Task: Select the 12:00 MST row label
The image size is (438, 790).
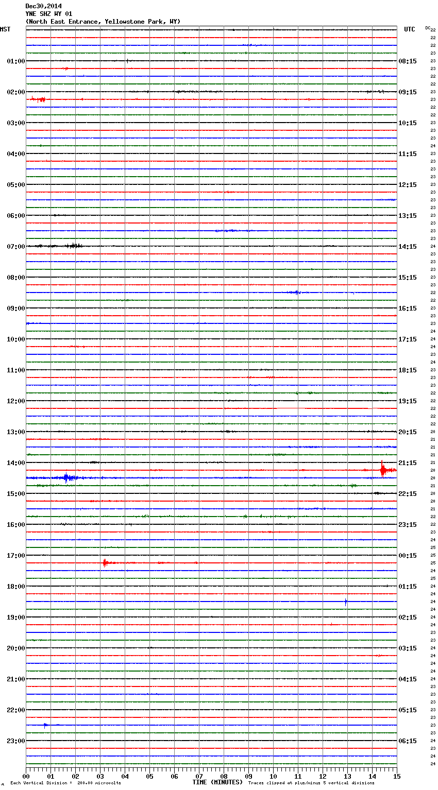Action: click(16, 401)
